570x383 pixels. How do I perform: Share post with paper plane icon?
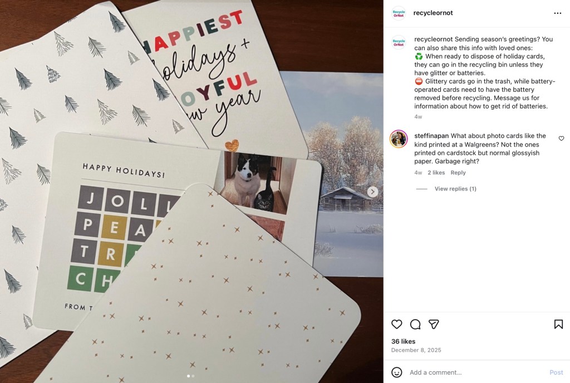[x=434, y=324]
